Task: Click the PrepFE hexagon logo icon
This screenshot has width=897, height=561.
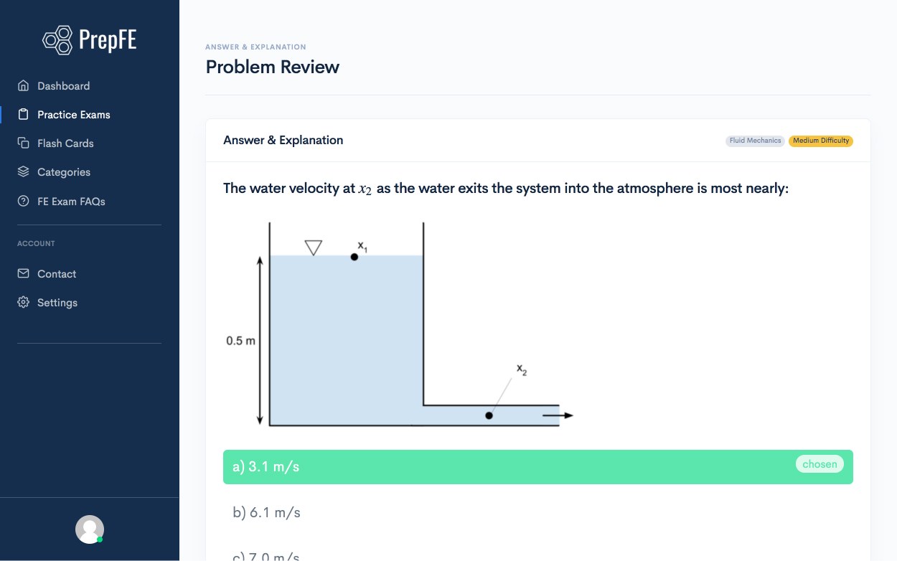Action: tap(58, 40)
